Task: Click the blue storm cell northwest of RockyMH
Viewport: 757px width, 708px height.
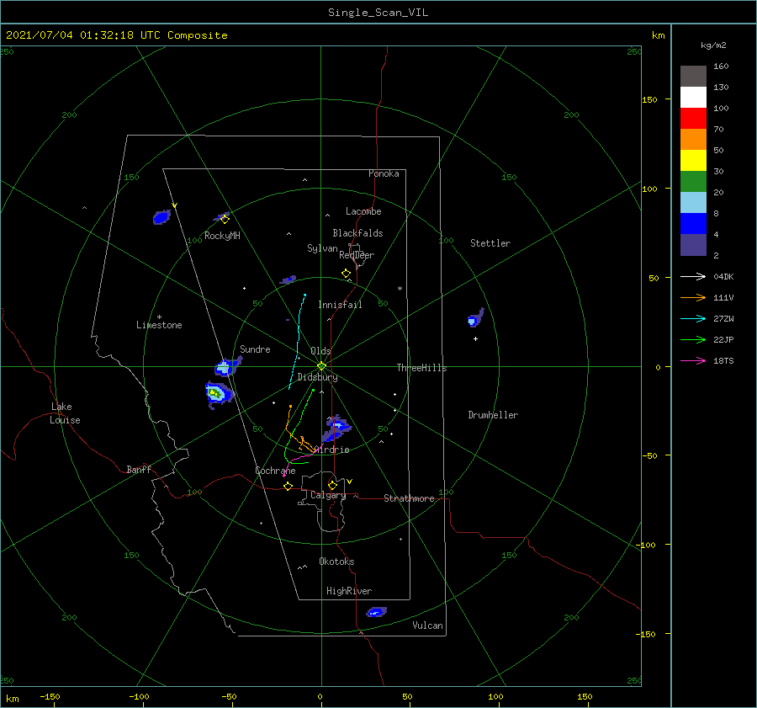Action: [x=162, y=217]
